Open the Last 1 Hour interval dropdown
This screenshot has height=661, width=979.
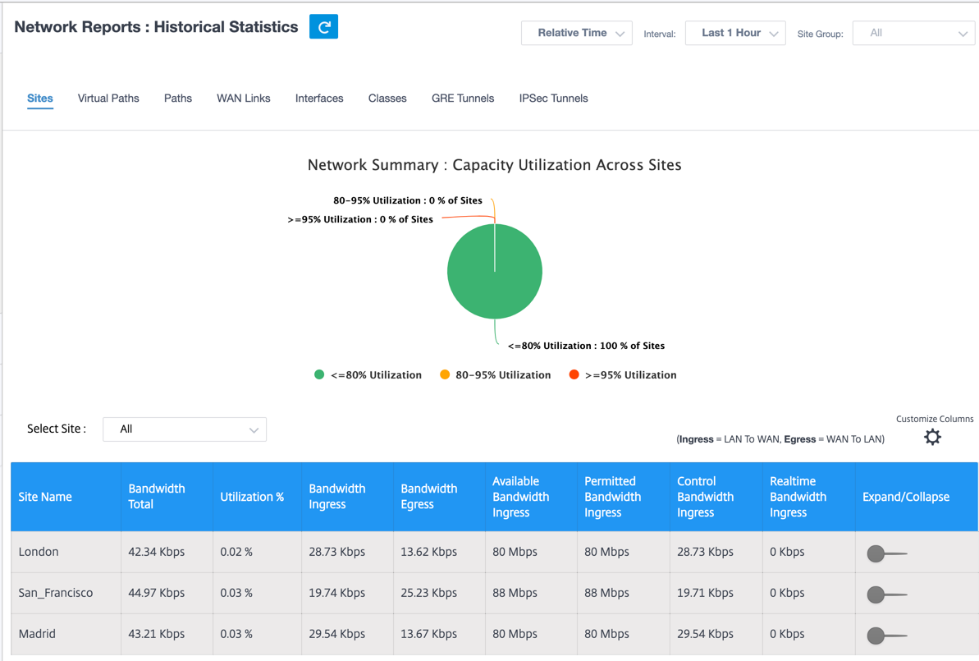tap(735, 33)
